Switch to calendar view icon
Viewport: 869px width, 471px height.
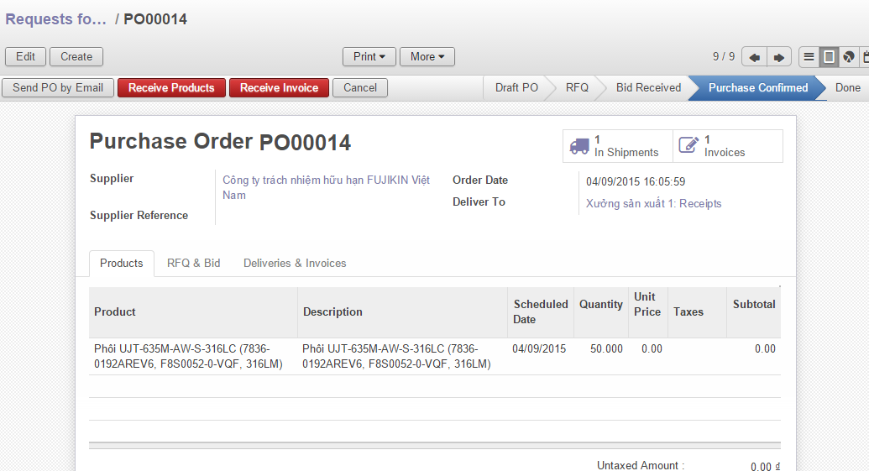coord(864,57)
